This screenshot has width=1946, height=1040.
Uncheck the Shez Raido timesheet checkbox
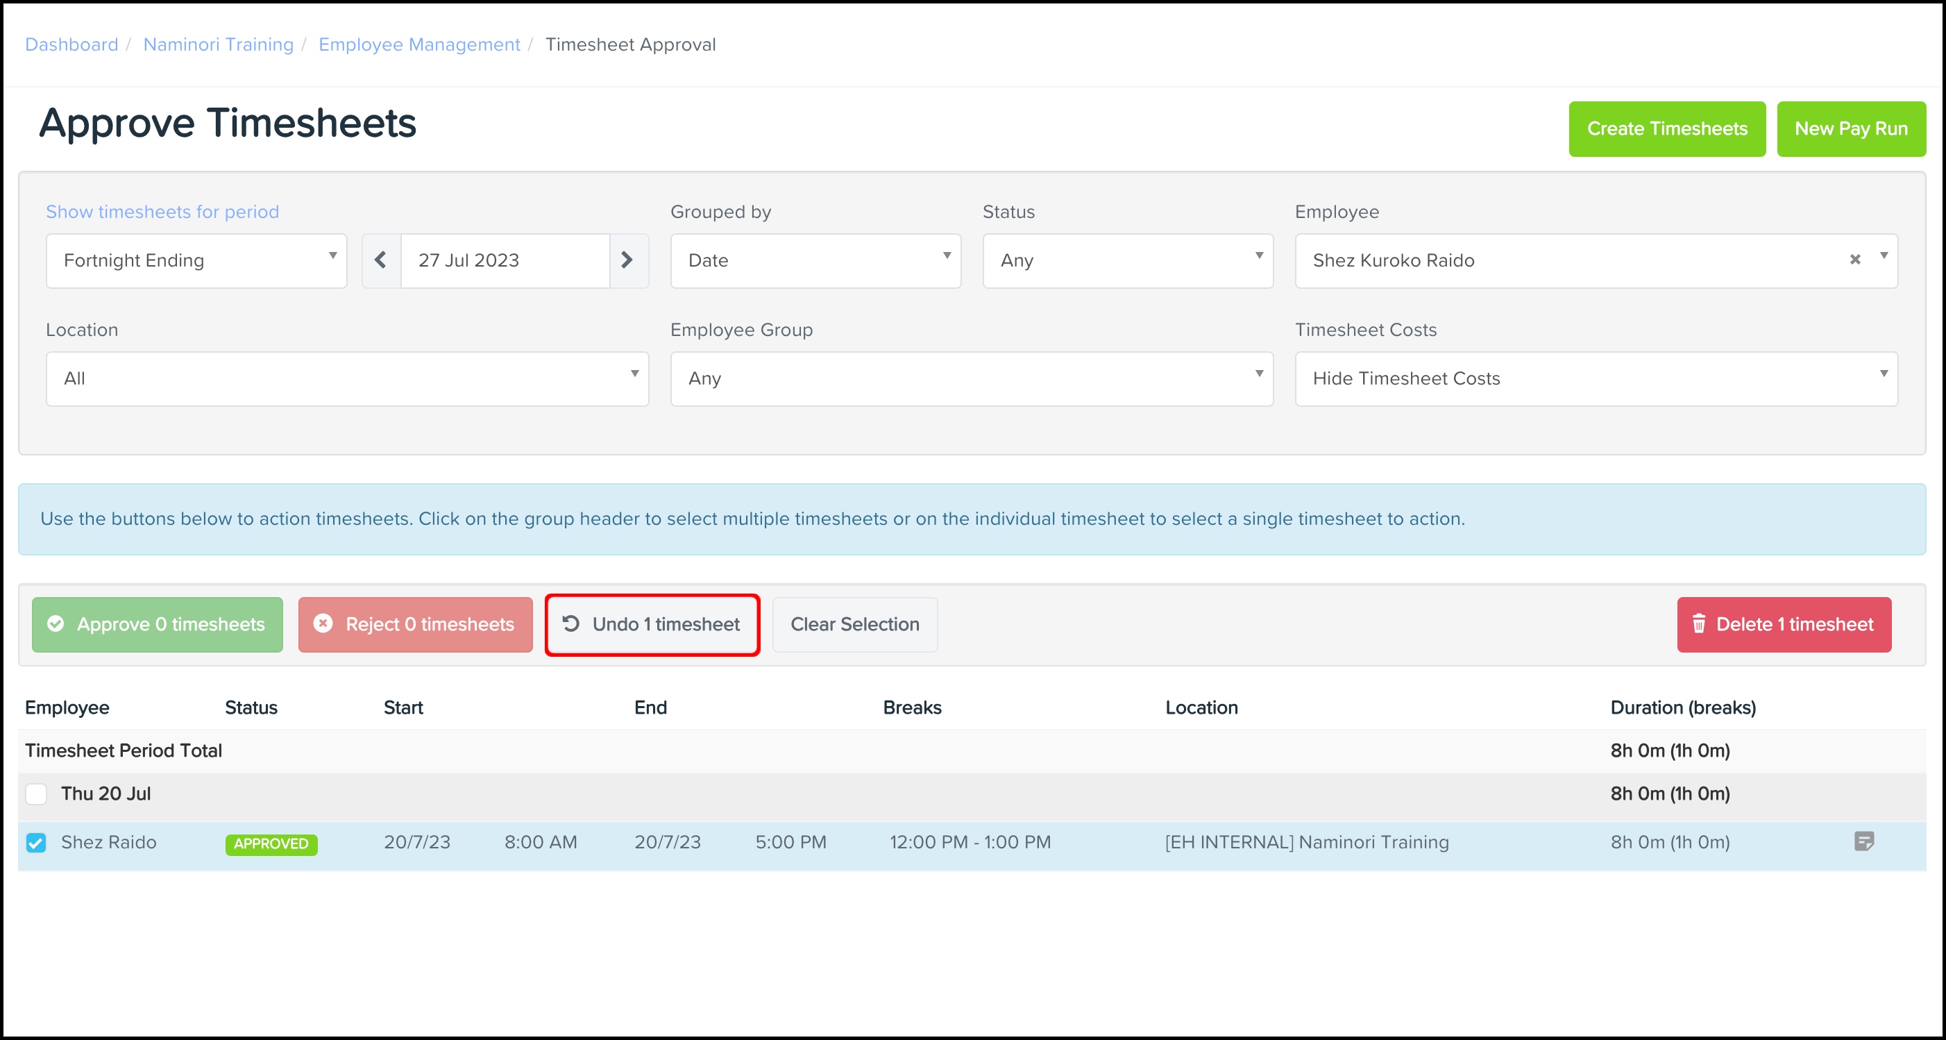point(36,842)
